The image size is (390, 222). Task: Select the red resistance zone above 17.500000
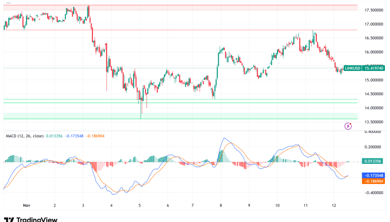pos(183,8)
